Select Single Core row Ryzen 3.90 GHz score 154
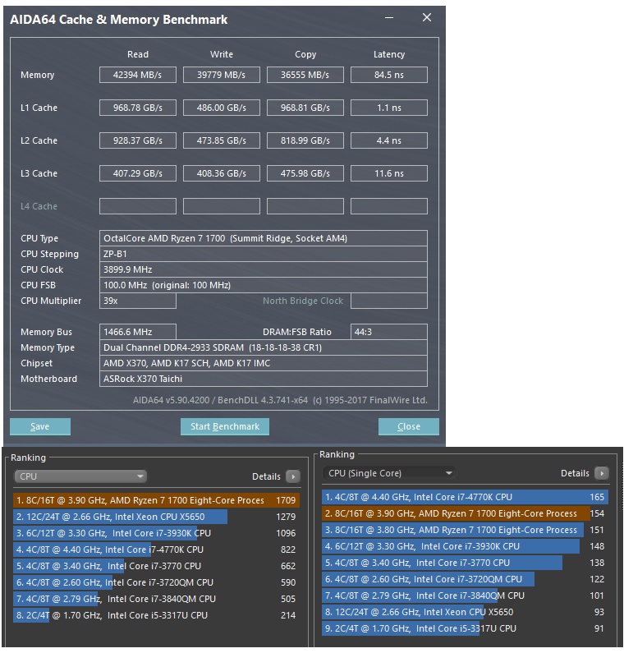The height and width of the screenshot is (653, 624). [x=465, y=513]
